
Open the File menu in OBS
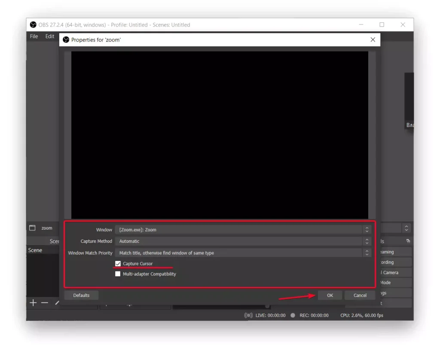(34, 36)
